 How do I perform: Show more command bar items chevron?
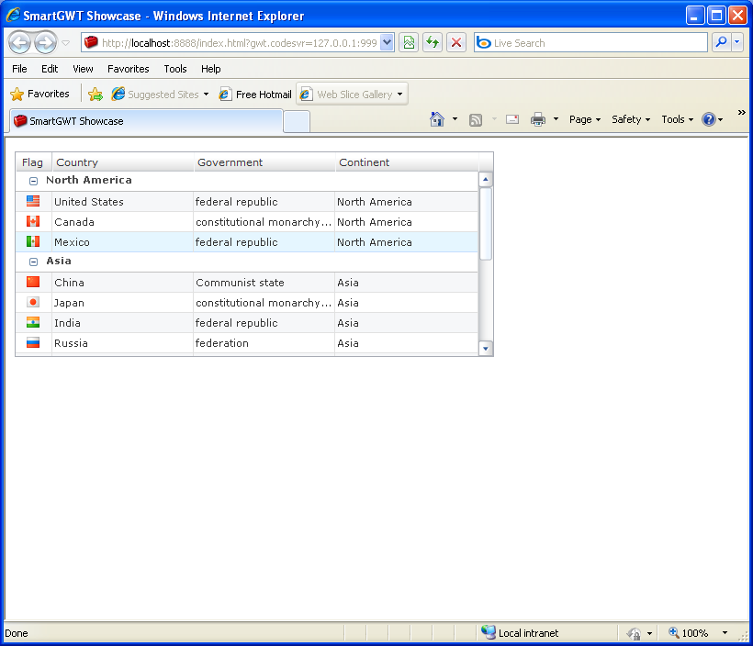tap(741, 112)
